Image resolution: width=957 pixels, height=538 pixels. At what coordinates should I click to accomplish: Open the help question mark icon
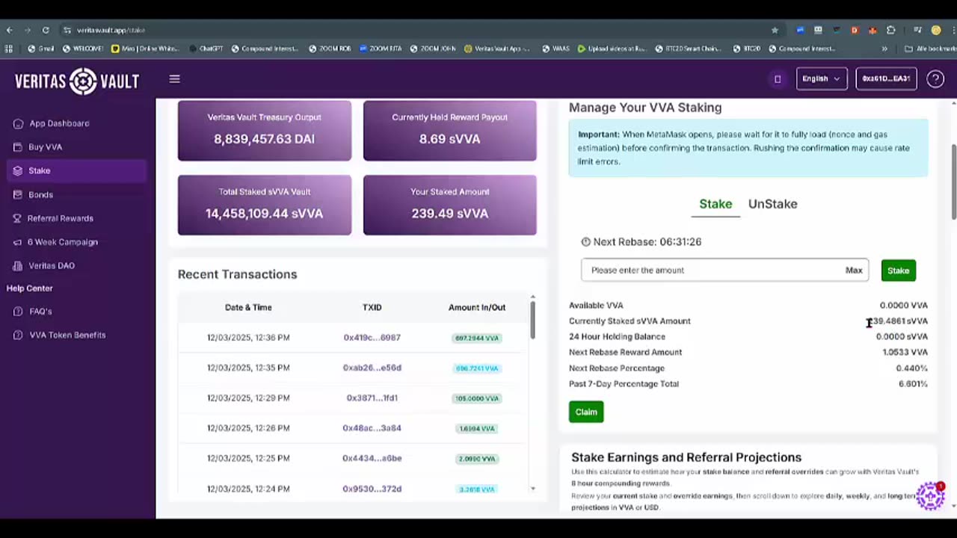(x=935, y=78)
